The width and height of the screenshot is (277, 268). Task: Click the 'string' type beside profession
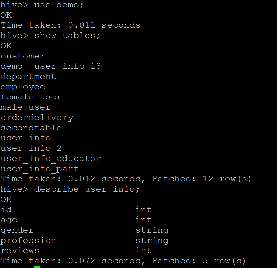coord(152,241)
